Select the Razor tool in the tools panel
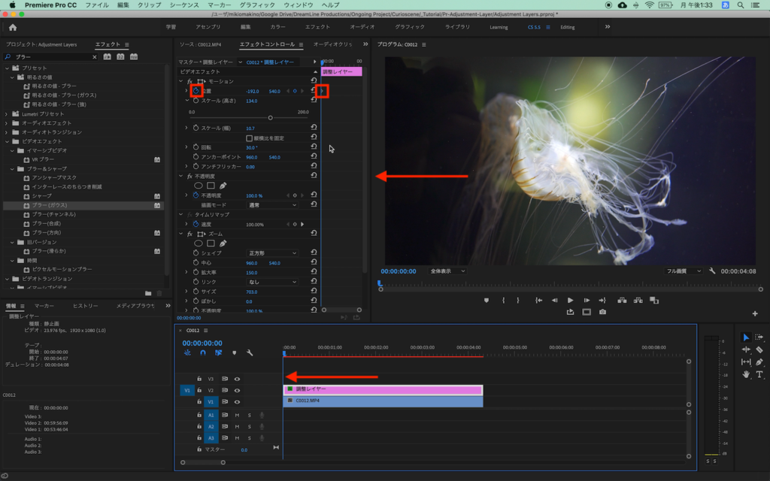The image size is (770, 481). [x=759, y=349]
